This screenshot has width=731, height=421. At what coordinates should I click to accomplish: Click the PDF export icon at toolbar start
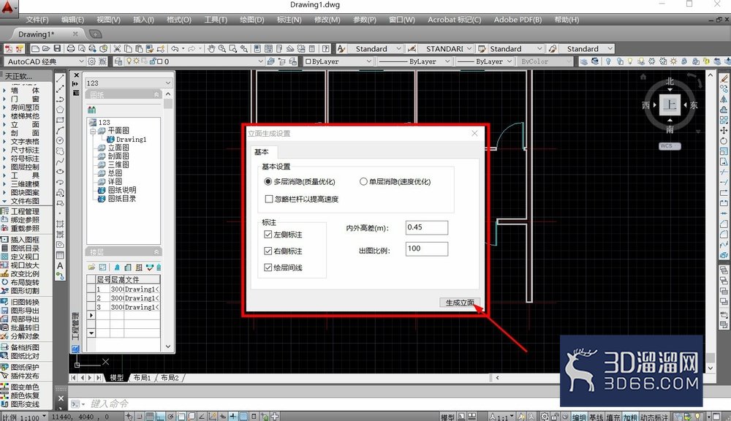[x=8, y=48]
